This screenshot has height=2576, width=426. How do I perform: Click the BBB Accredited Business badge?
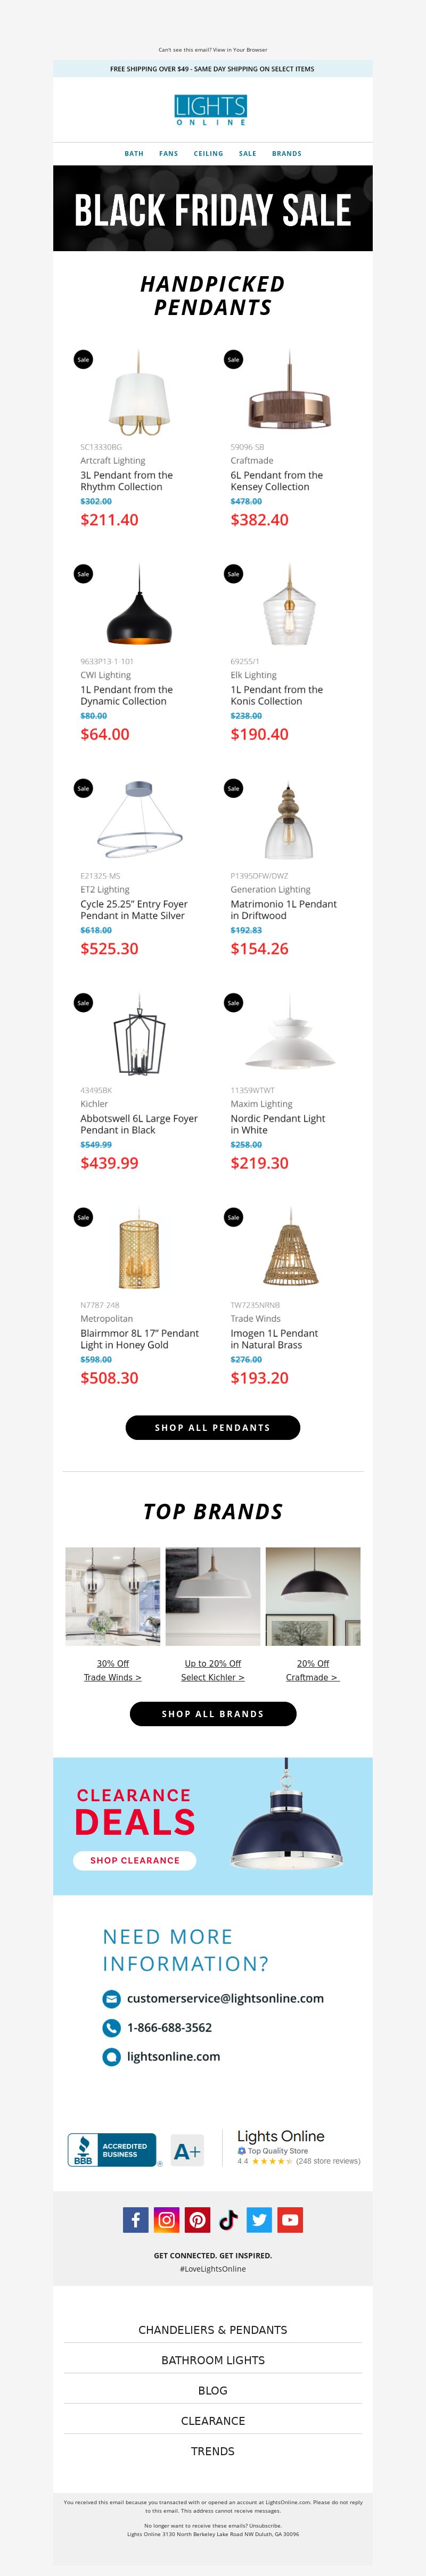[x=113, y=2150]
